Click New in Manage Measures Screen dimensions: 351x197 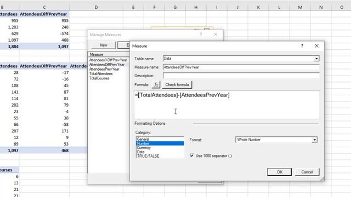pos(104,45)
